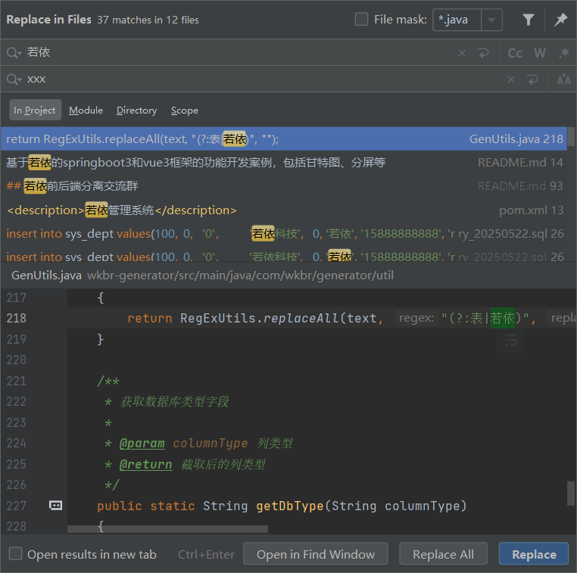Clear the search text 若依
This screenshot has height=573, width=577.
[461, 53]
